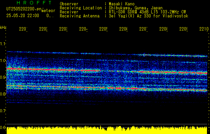Click Shibukawa, Gunma, Japan text
Screen dimensions: 210x134
[136, 8]
